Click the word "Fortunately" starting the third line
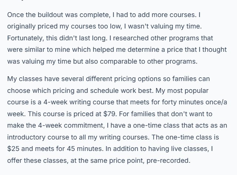This screenshot has width=237, height=175. point(25,38)
